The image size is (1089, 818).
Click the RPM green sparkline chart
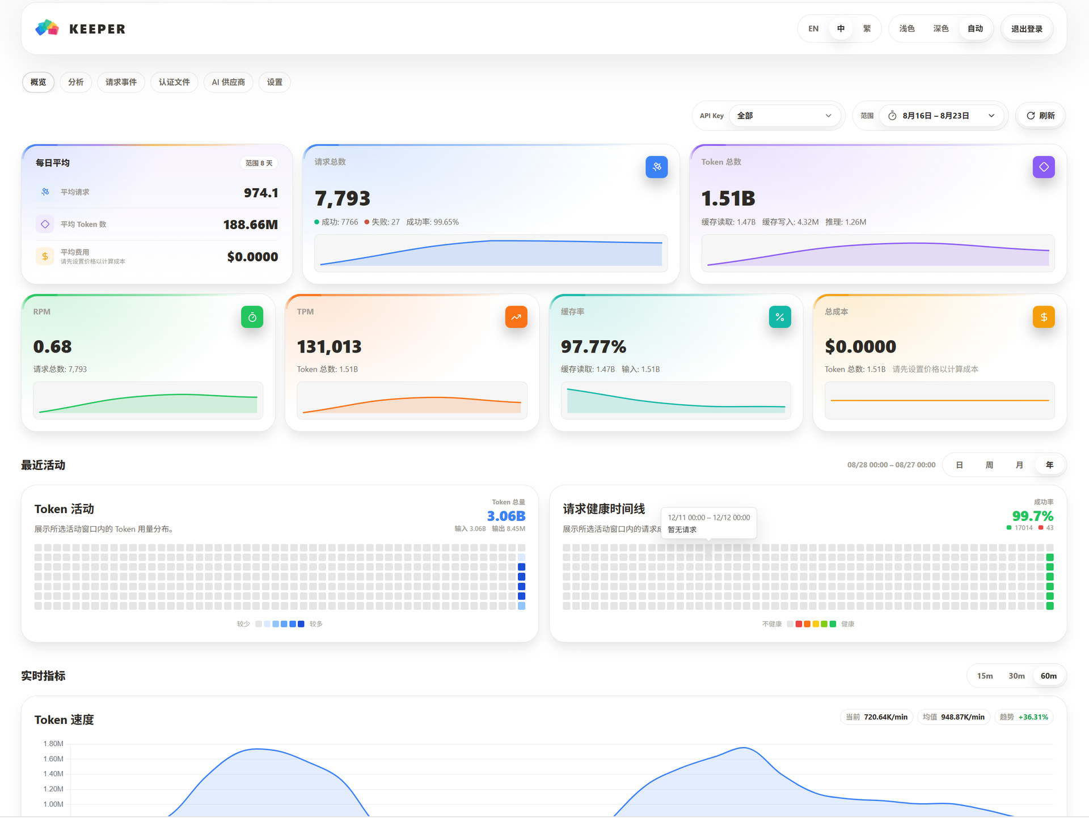(148, 401)
